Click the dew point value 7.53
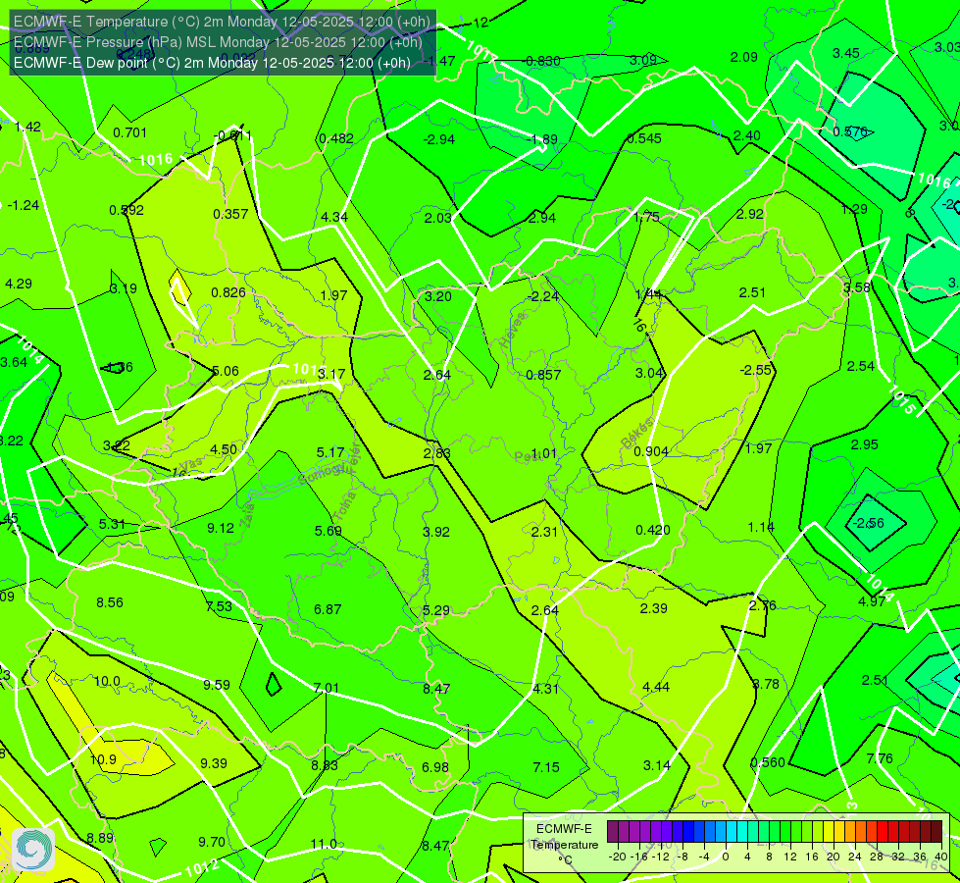This screenshot has height=883, width=960. click(x=220, y=606)
